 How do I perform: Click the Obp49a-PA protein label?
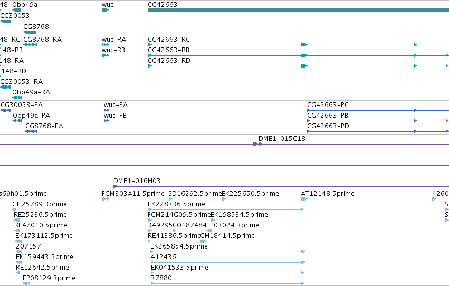click(32, 116)
